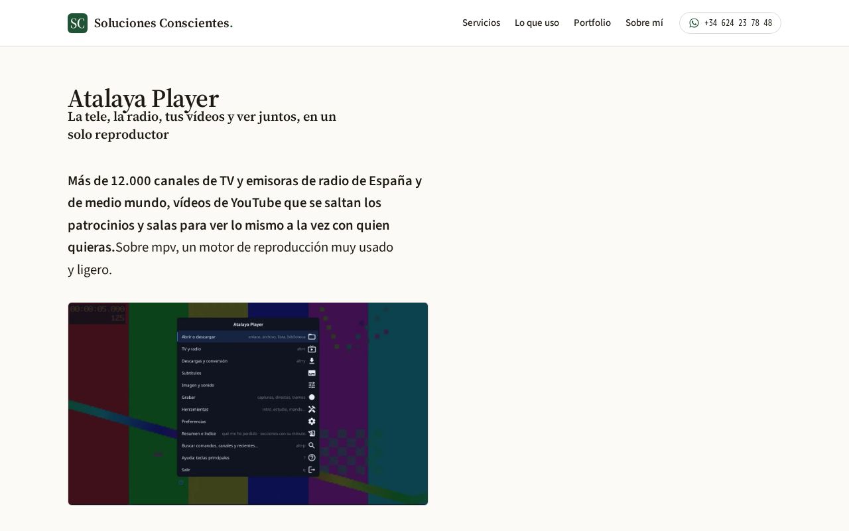Click the Soluciones Conscientes site name
The width and height of the screenshot is (849, 531).
pos(163,23)
